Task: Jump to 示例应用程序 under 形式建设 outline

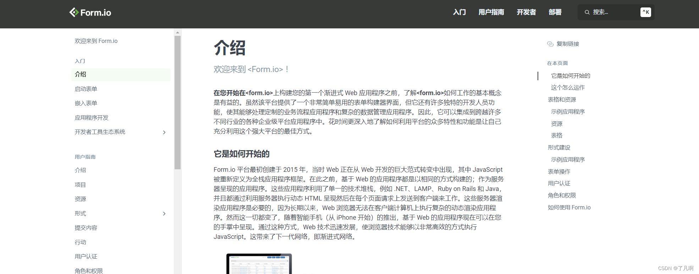Action: [x=568, y=160]
